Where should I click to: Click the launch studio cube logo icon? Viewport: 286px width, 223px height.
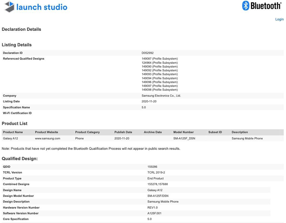[9, 7]
